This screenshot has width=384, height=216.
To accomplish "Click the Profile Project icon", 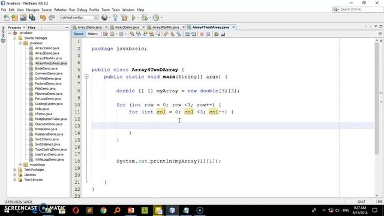I will point(156,17).
